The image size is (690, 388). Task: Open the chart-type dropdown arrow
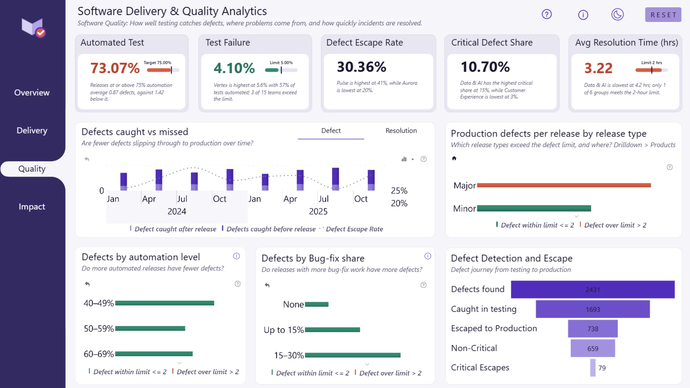point(413,160)
